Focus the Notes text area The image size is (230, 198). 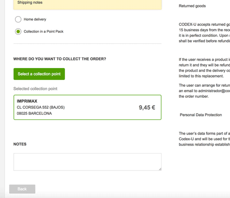click(x=87, y=162)
